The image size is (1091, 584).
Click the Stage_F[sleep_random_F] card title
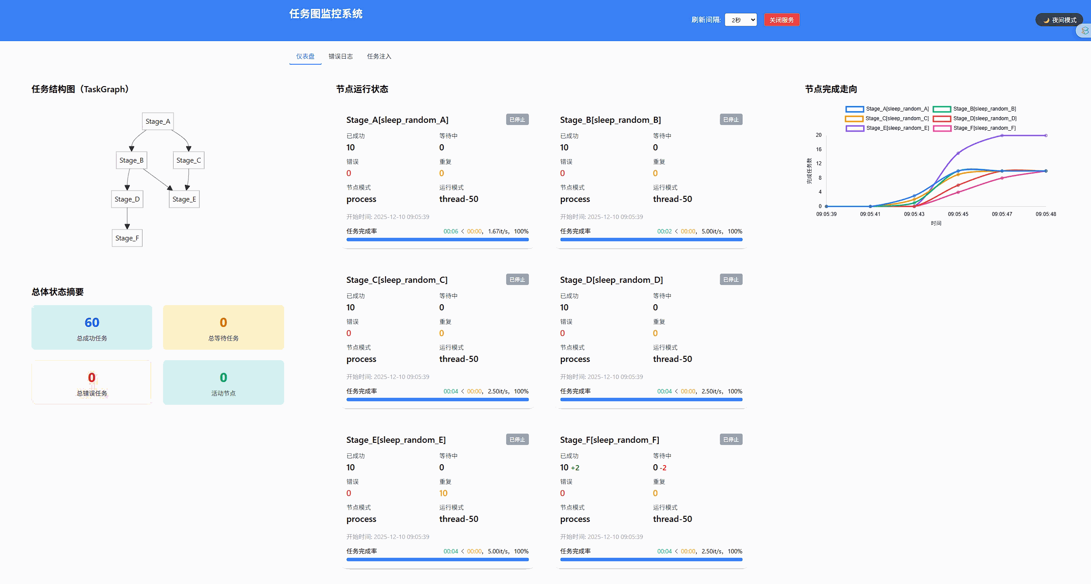click(610, 440)
